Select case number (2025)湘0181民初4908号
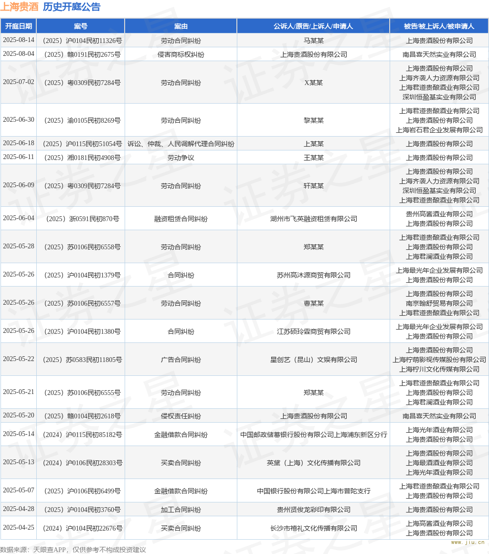Screen dimensions: 489x554 82,158
